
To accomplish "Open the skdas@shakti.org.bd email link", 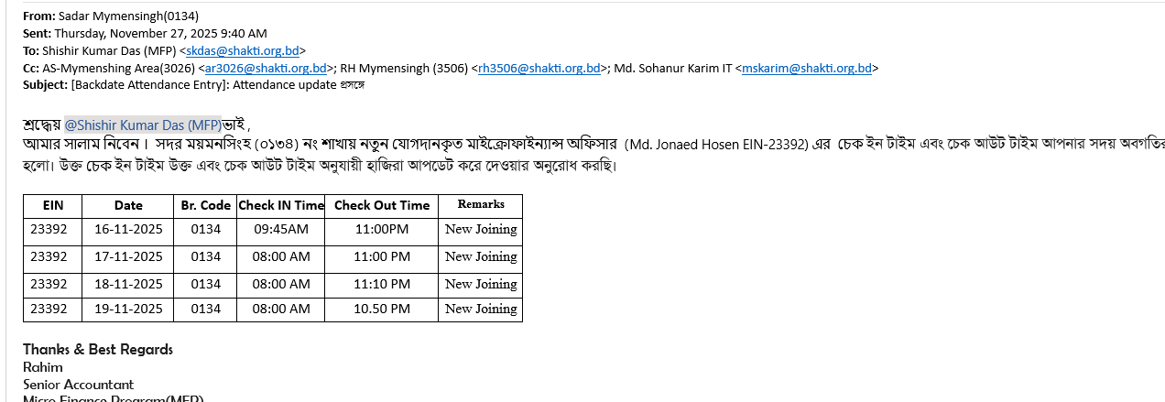I will coord(243,51).
